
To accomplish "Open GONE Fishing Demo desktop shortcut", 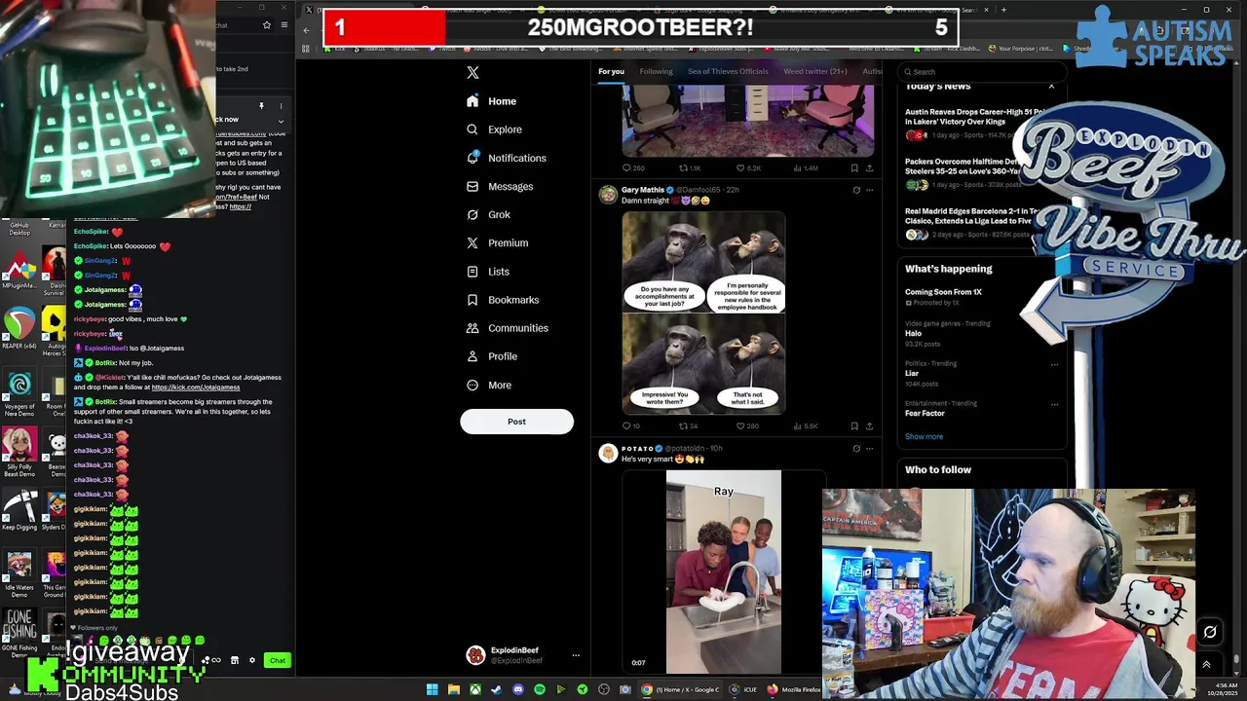I will 19,633.
